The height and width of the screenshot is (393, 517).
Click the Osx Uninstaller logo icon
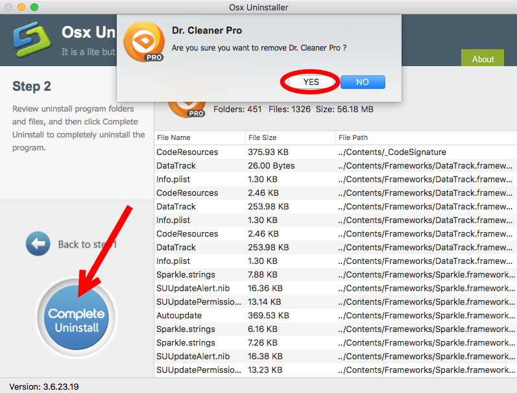pyautogui.click(x=32, y=40)
